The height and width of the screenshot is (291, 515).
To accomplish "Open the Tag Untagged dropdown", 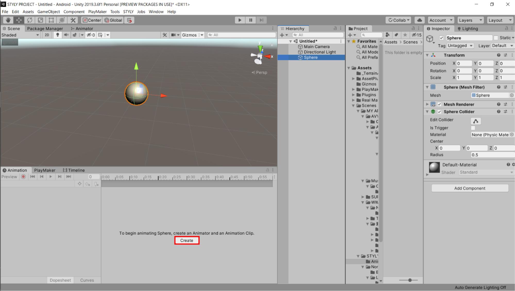I will 460,46.
